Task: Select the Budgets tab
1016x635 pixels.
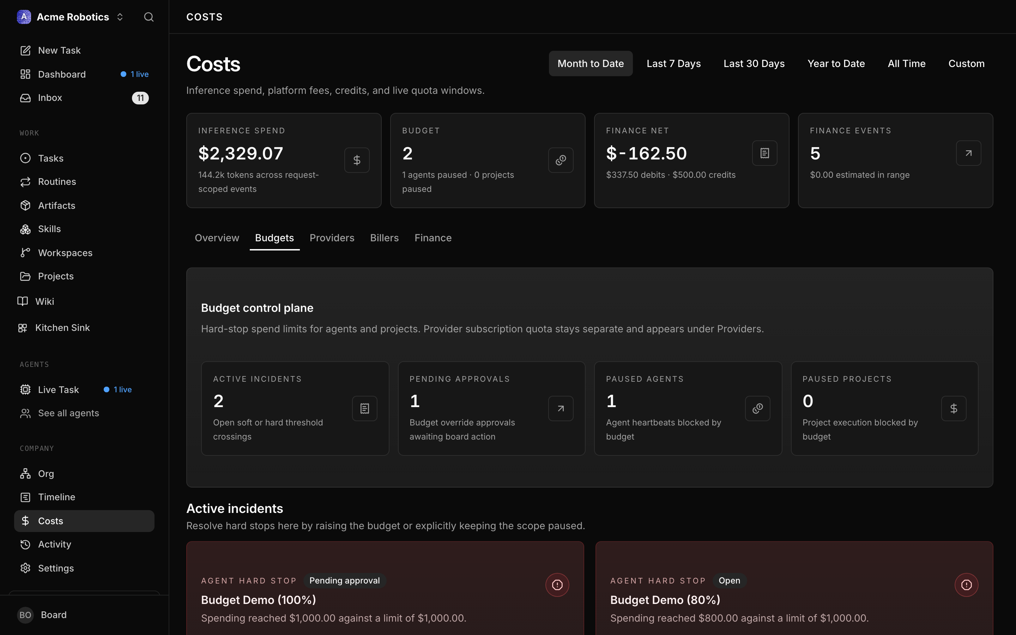Action: point(274,238)
